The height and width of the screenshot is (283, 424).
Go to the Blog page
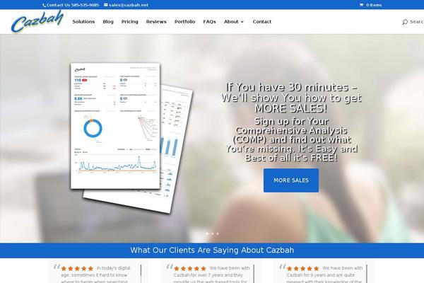[x=108, y=22]
